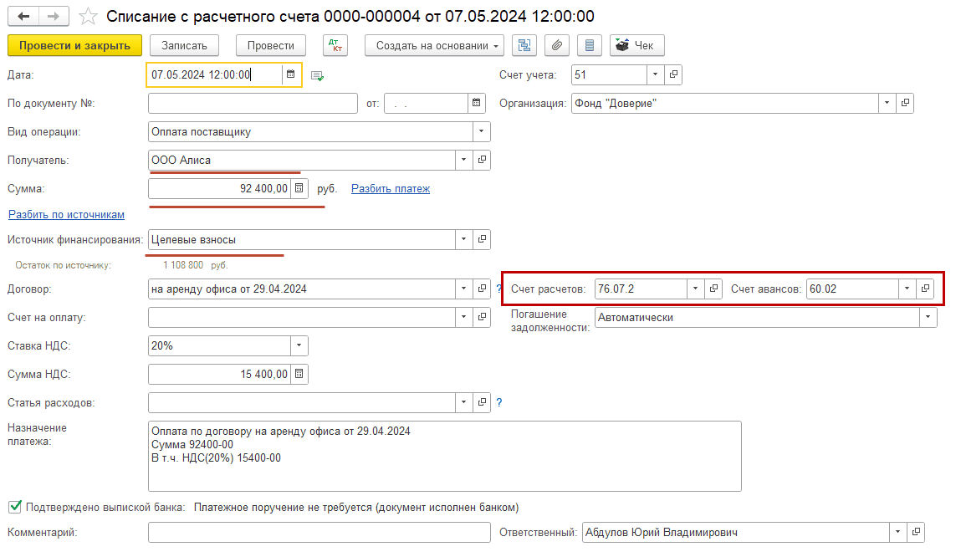Open the Счет учета 51 card icon
The image size is (961, 557).
pyautogui.click(x=673, y=74)
